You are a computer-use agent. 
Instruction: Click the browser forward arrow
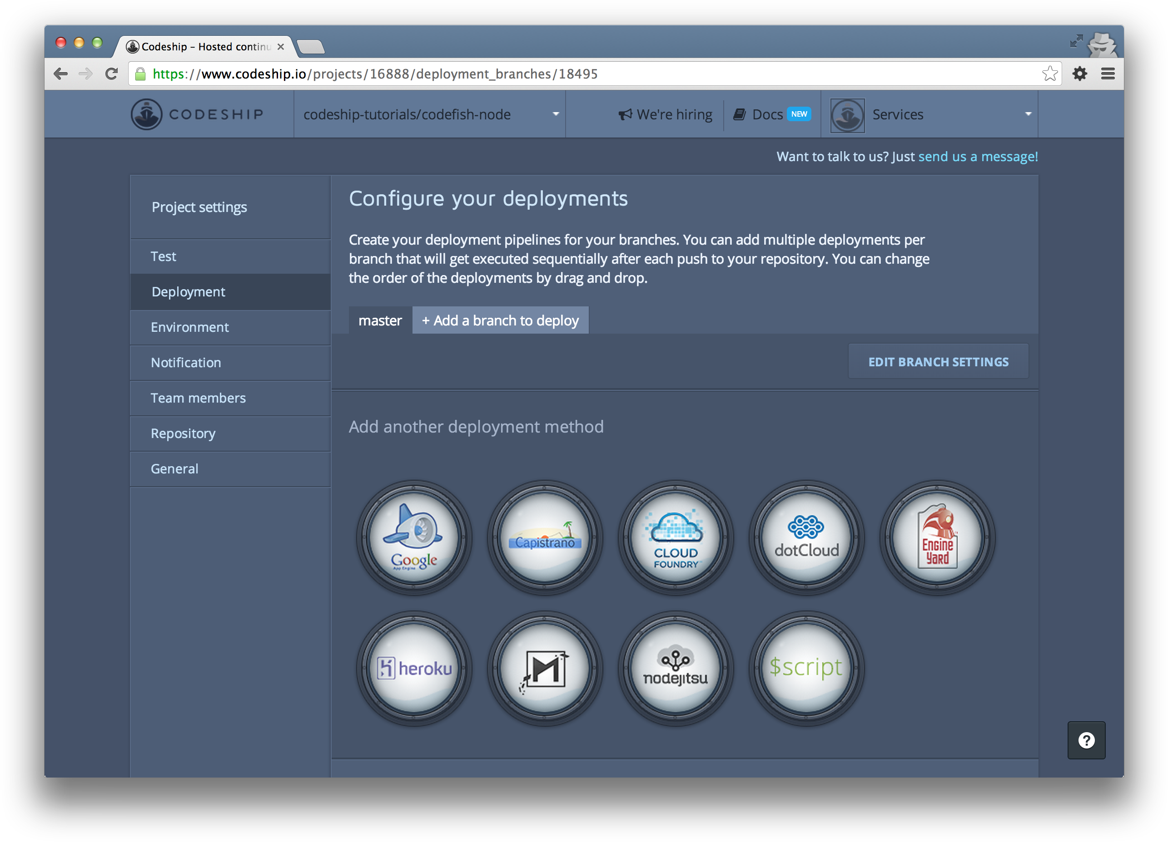pos(85,74)
